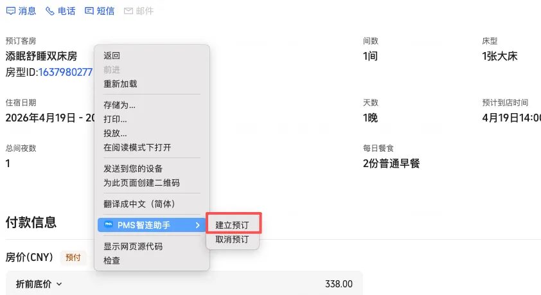The width and height of the screenshot is (541, 295).
Task: Click the 消息 message icon
Action: (11, 11)
